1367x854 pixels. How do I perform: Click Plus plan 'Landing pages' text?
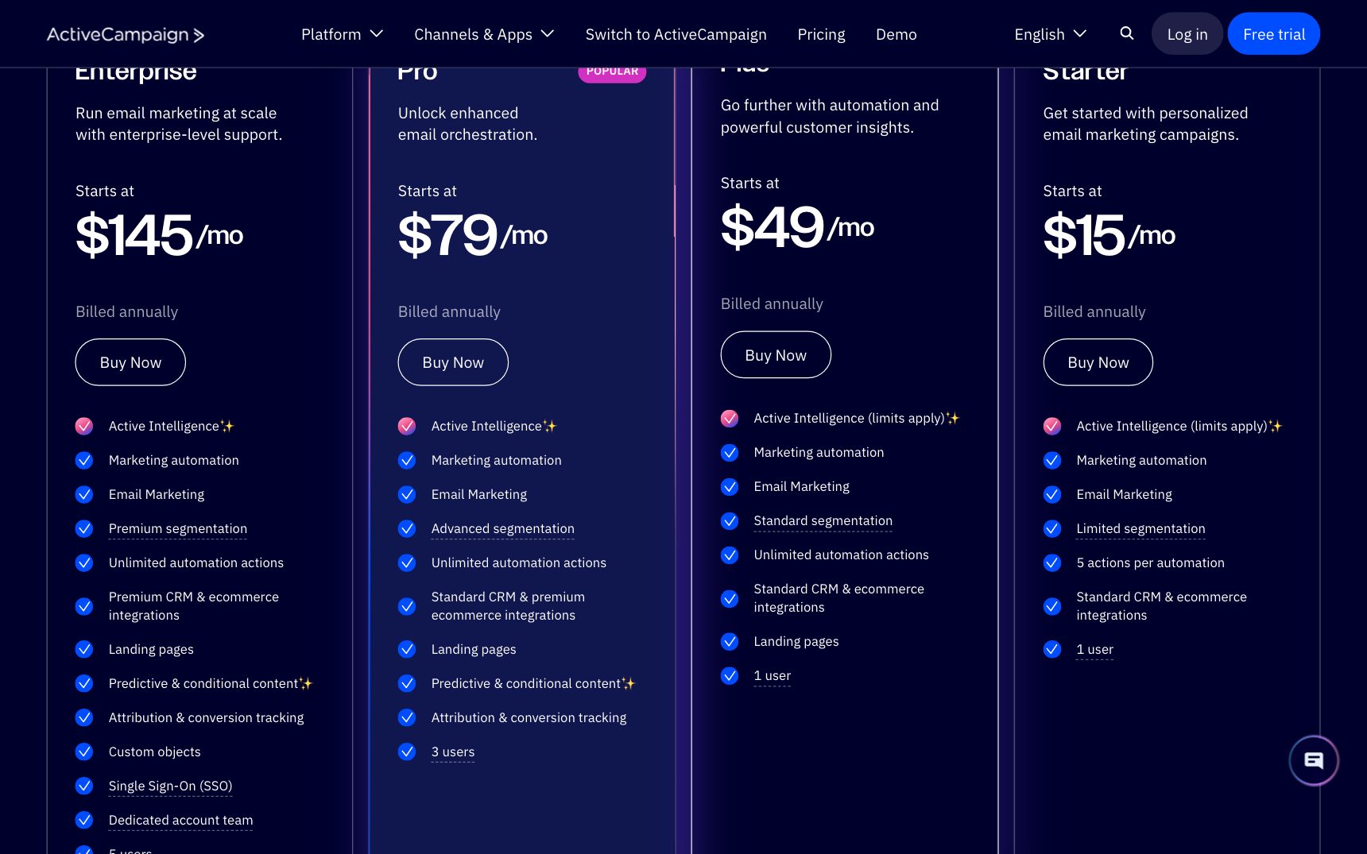(x=796, y=641)
